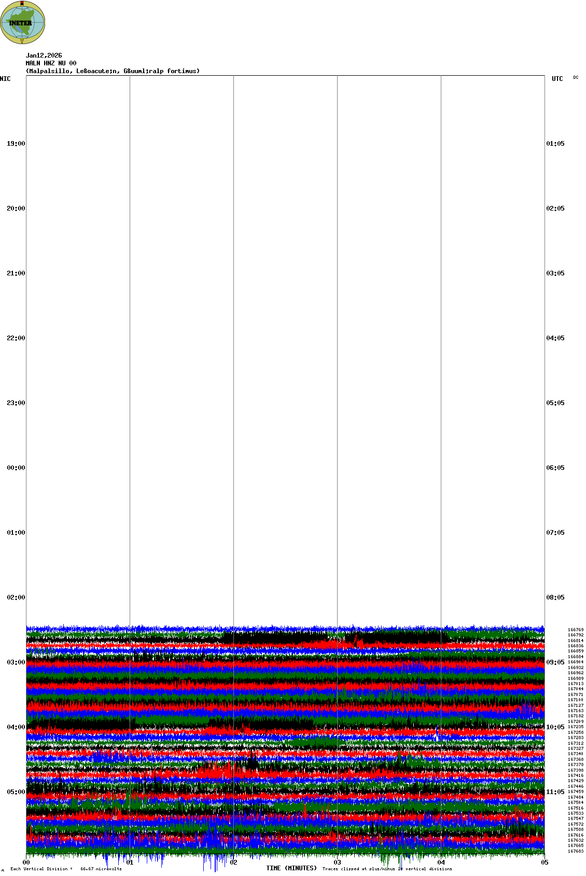
Task: Click the INETER logo
Action: click(x=23, y=22)
